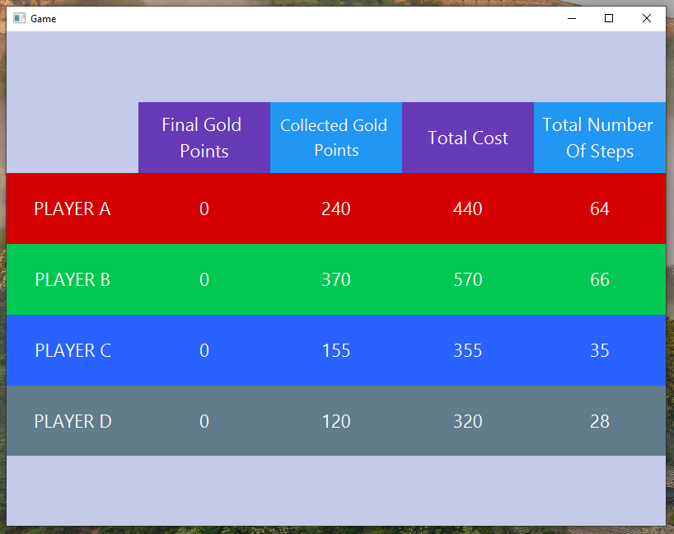The image size is (674, 534).
Task: Select the PLAYER D label
Action: pyautogui.click(x=73, y=422)
